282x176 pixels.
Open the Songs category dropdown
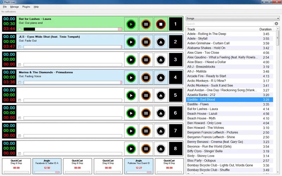(x=232, y=18)
